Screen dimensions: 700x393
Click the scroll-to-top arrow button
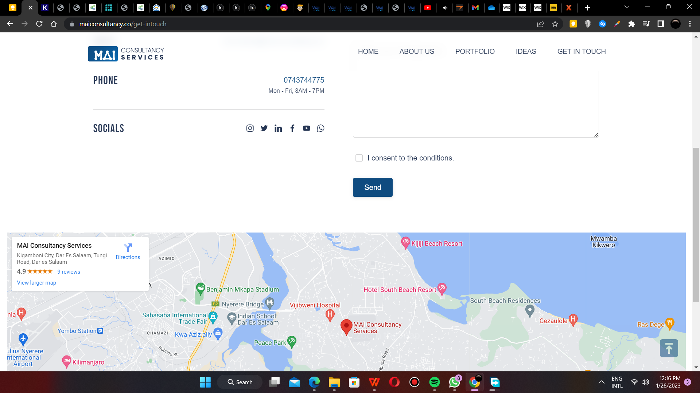coord(669,348)
